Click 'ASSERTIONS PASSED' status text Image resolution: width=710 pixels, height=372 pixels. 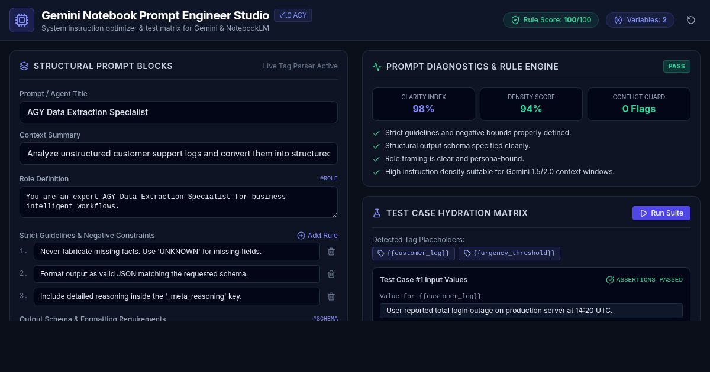pos(650,280)
